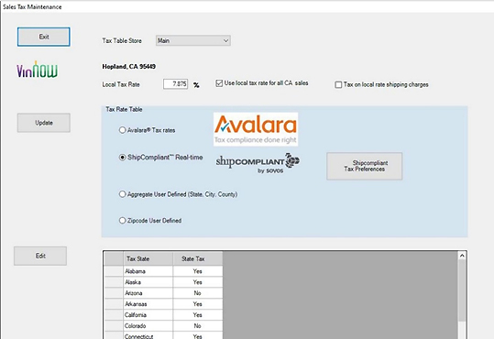Select the Connecticut row
This screenshot has height=339, width=494.
(163, 335)
